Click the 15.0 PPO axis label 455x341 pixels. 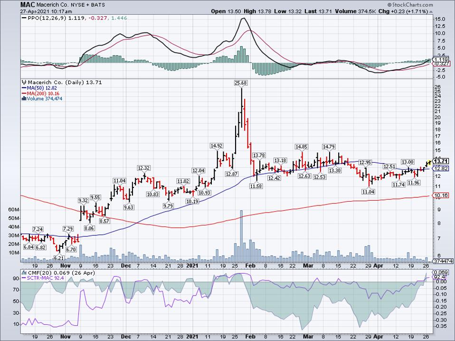[x=440, y=19]
